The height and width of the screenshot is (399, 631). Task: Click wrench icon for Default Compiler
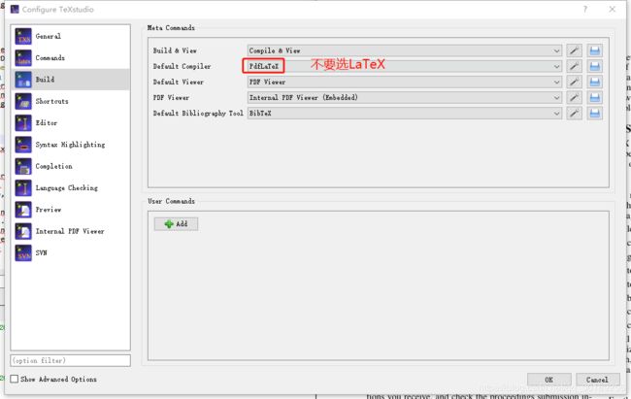[x=575, y=66]
